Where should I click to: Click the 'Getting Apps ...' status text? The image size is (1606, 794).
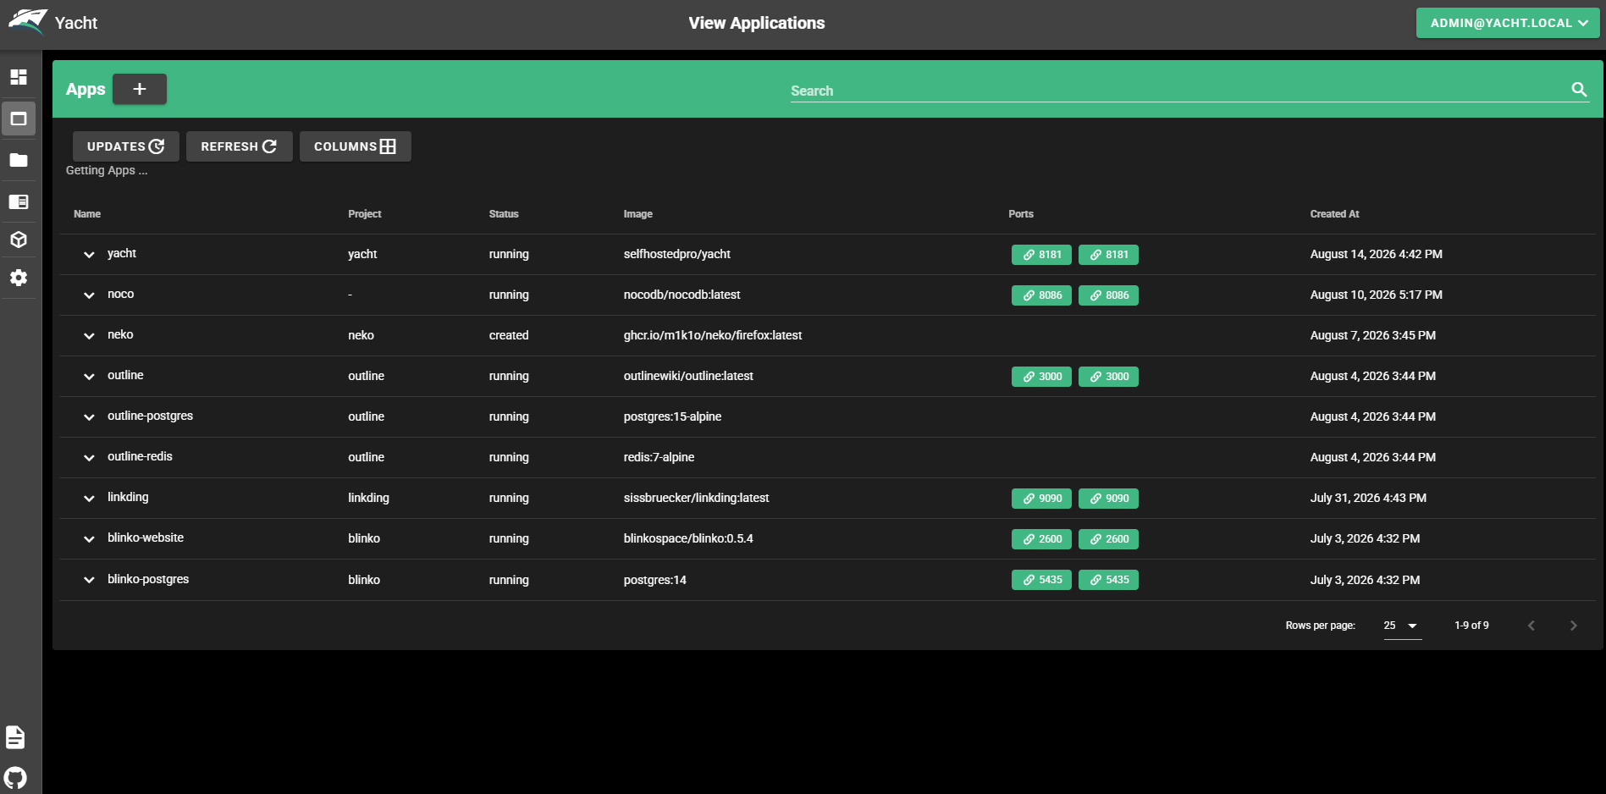coord(107,170)
